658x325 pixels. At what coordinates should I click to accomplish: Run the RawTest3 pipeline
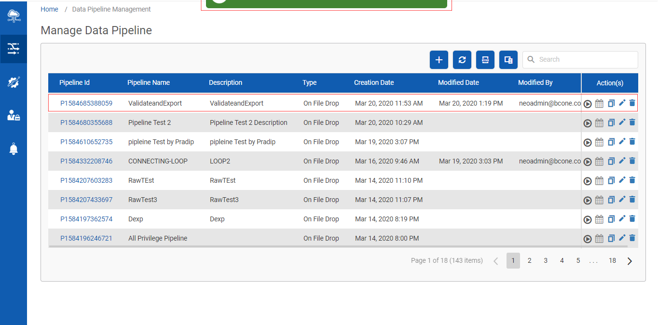[x=588, y=200]
